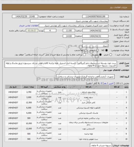The image size is (134, 147).
Task: Click the کد کالا column header
Action: tap(117, 87)
